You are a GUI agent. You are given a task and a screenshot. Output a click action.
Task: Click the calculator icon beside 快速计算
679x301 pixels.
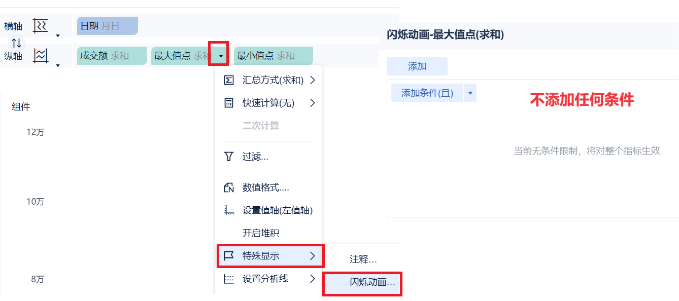click(x=229, y=103)
